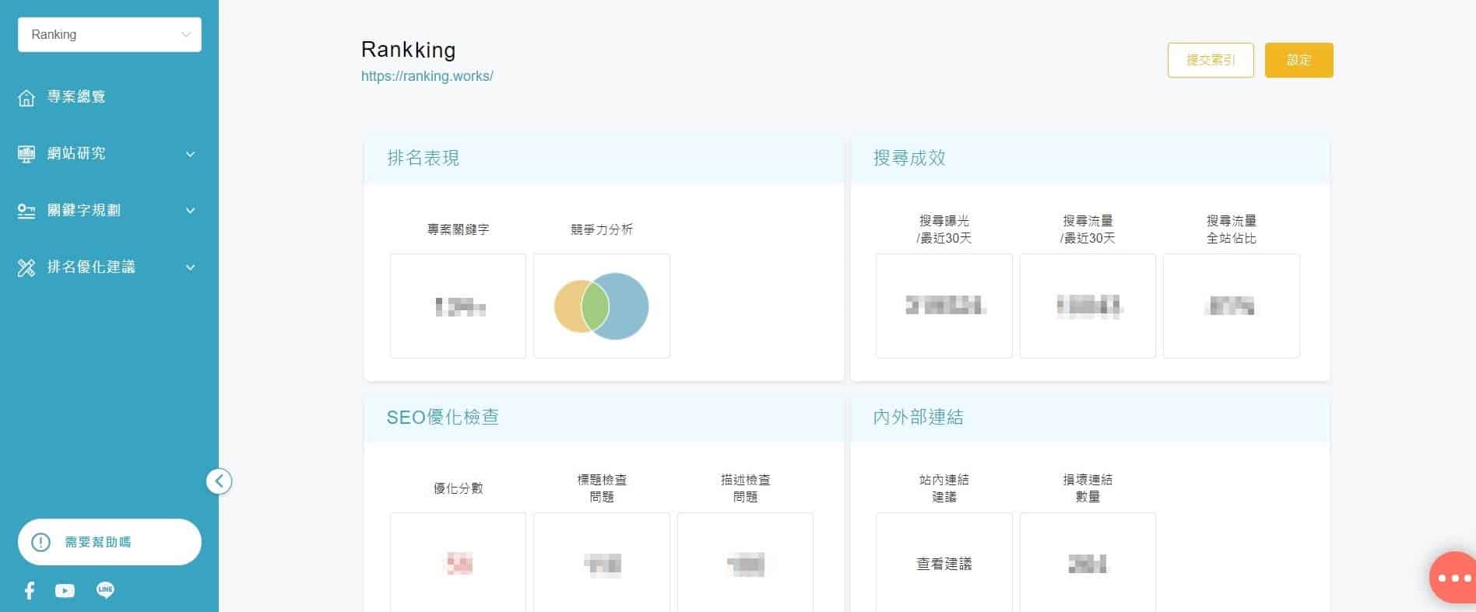Open the red chat bubble widget
The width and height of the screenshot is (1476, 612).
coord(1453,578)
